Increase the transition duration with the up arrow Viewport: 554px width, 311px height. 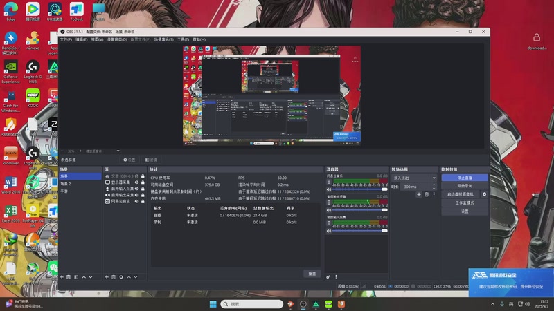tap(434, 185)
